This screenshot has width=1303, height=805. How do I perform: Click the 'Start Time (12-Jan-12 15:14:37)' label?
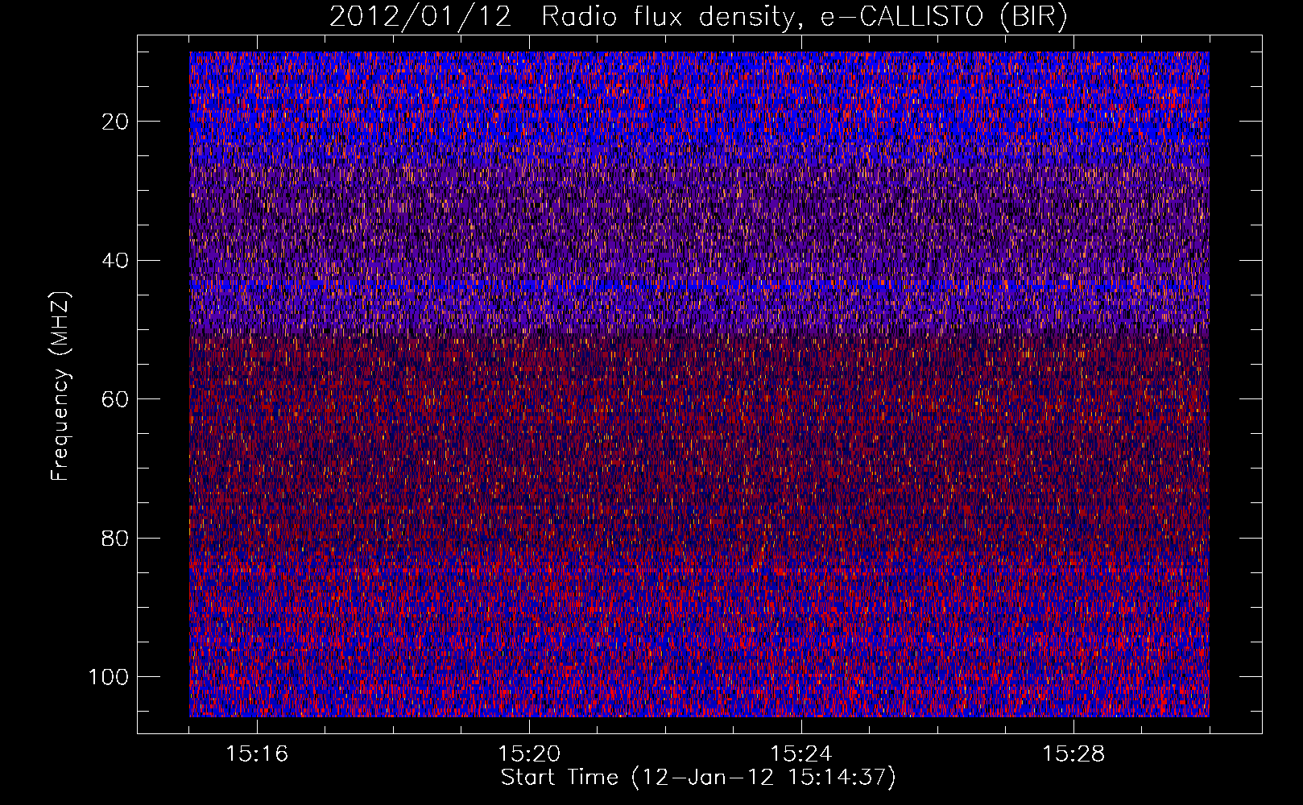pyautogui.click(x=698, y=778)
